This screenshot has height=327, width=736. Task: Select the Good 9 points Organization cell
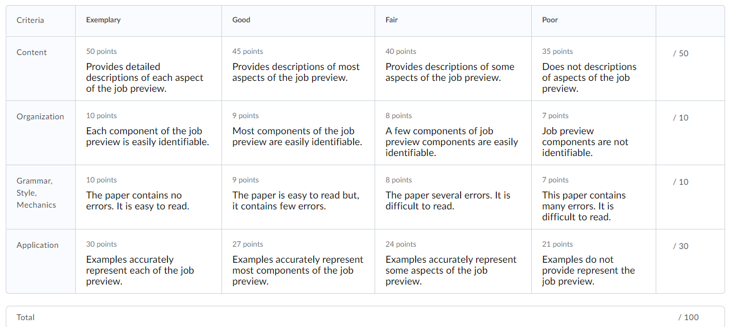click(298, 133)
